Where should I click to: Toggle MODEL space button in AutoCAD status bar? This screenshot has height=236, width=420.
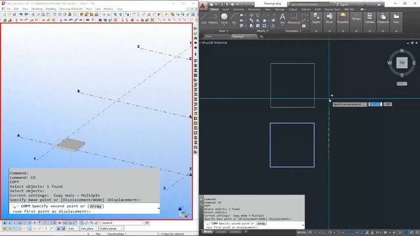[x=302, y=233]
